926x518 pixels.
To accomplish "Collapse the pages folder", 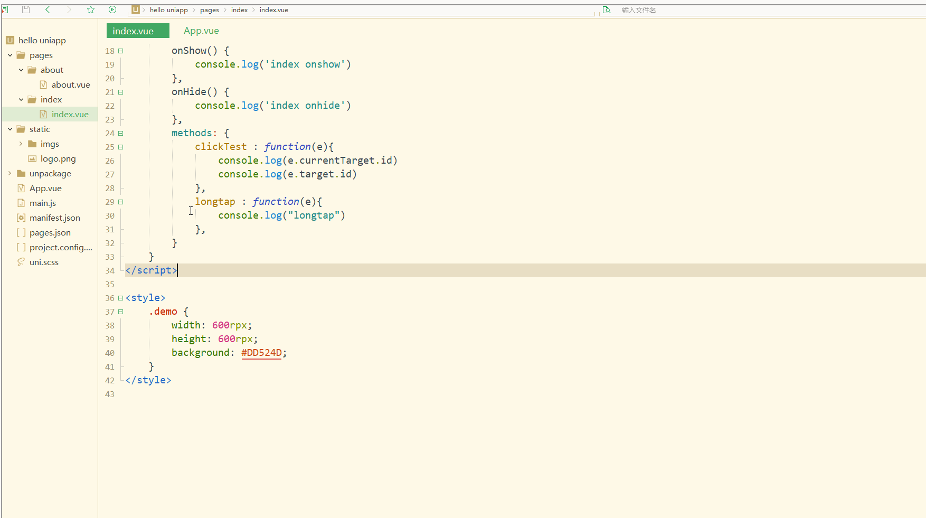I will pos(10,55).
